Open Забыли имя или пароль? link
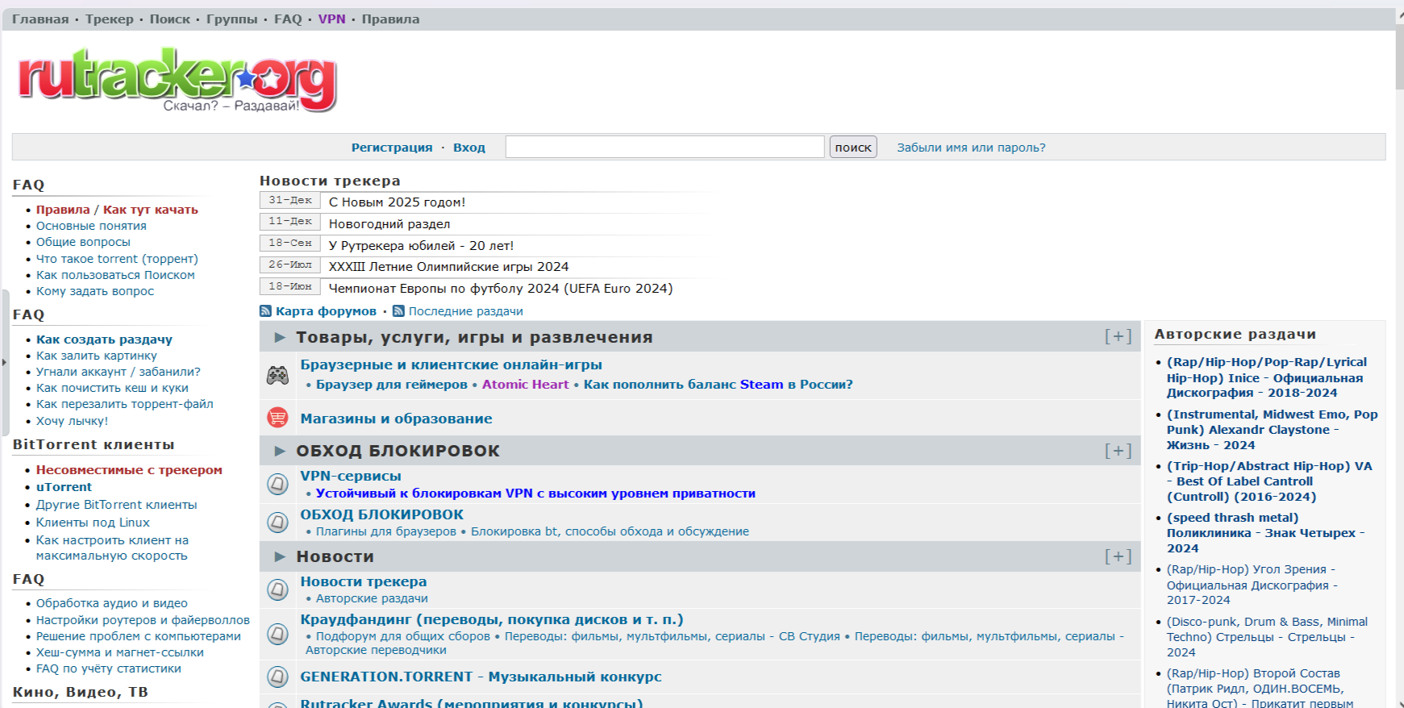The width and height of the screenshot is (1404, 708). click(971, 148)
